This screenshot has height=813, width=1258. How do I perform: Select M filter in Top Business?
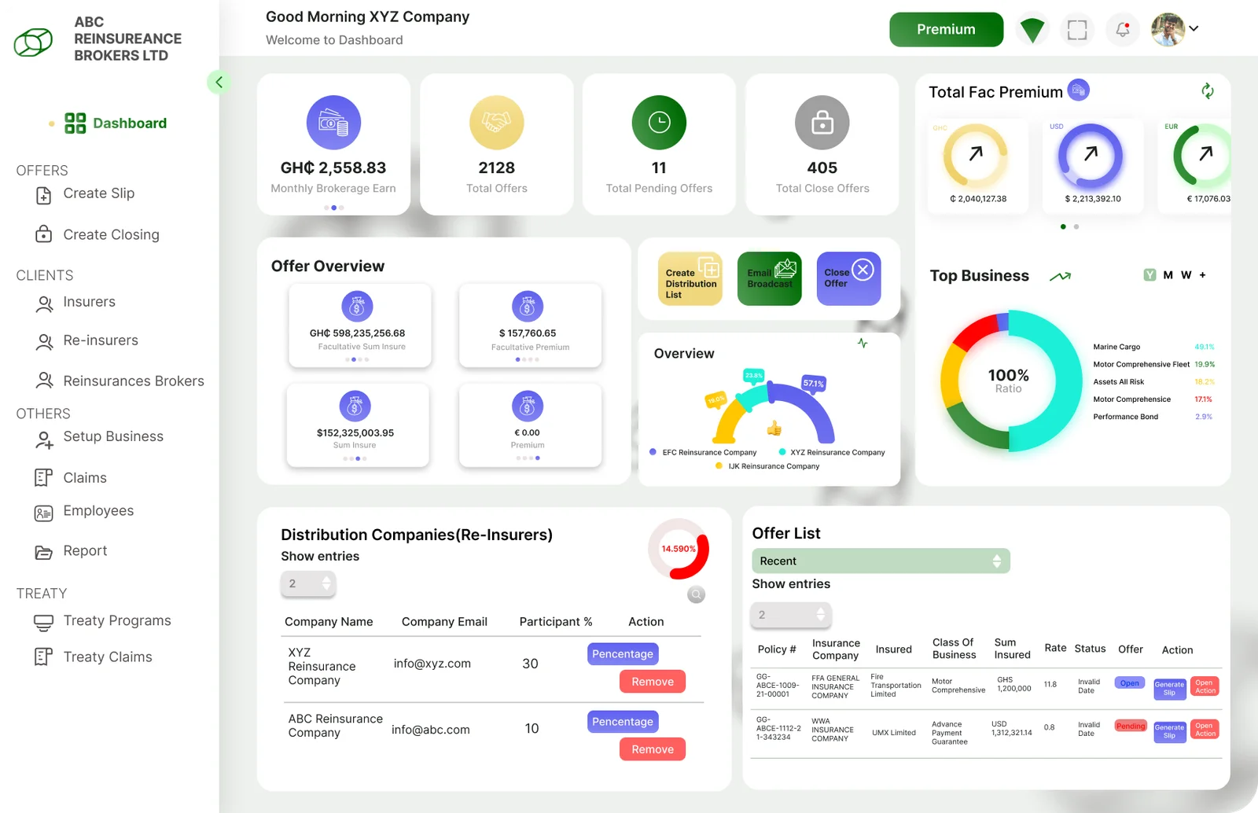click(1168, 275)
